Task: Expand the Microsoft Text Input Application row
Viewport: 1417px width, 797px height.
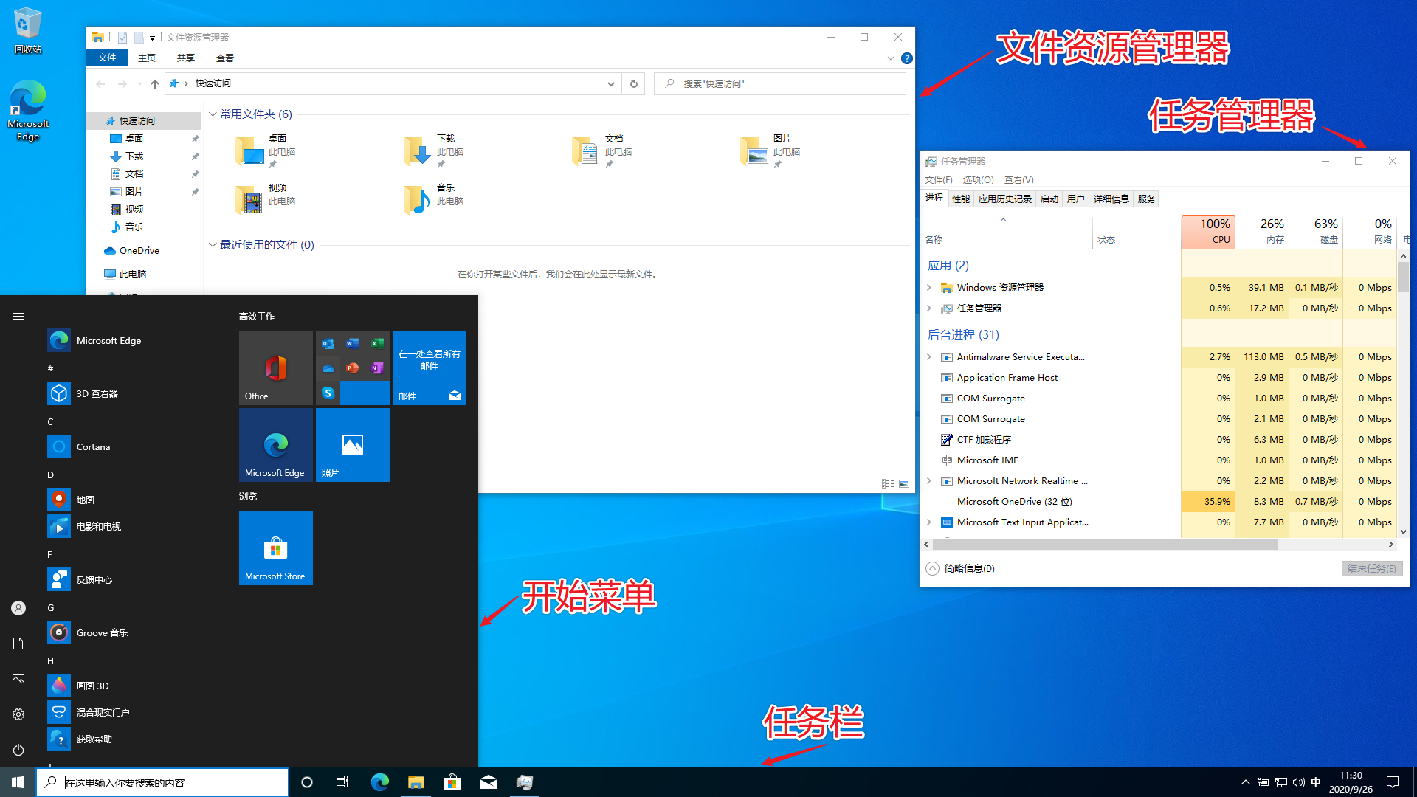Action: (929, 522)
